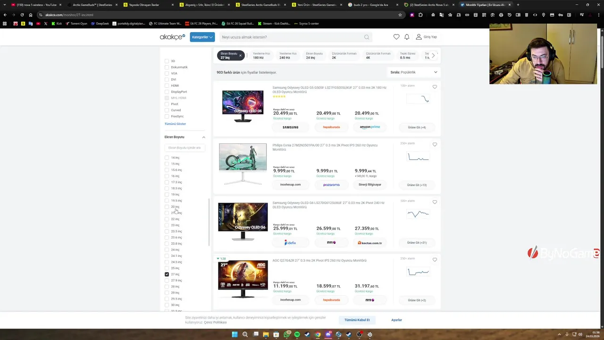Collapse the Ekran Boyutu filter section
This screenshot has width=604, height=340.
coord(204,137)
